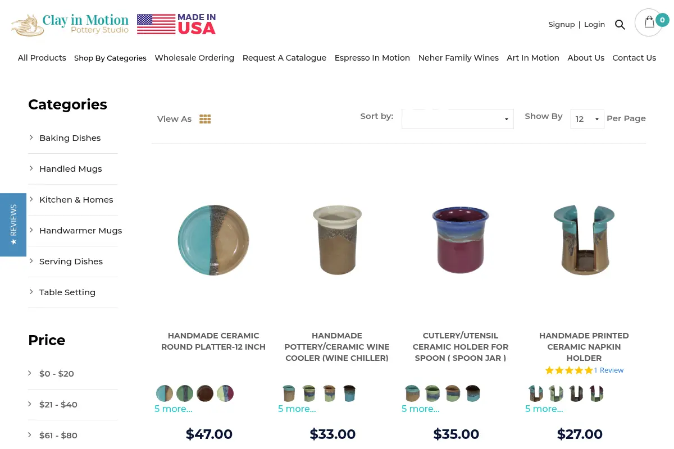
Task: Open the Sort by dropdown
Action: click(458, 119)
